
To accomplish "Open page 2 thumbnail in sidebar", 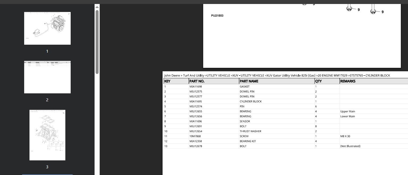I will [47, 77].
